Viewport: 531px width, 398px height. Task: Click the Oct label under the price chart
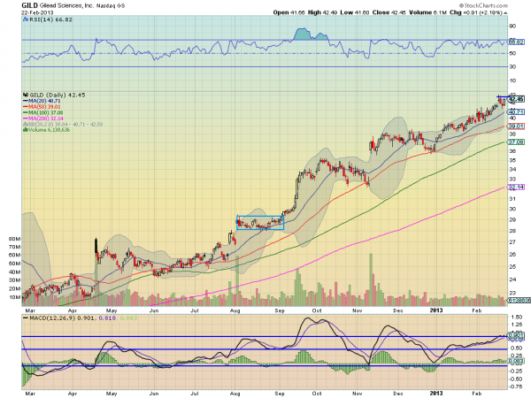(317, 310)
